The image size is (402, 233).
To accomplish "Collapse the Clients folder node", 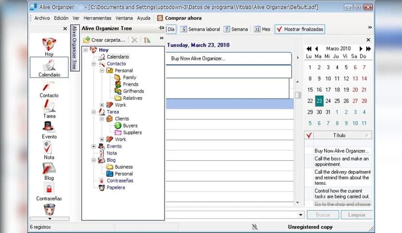I will (102, 119).
